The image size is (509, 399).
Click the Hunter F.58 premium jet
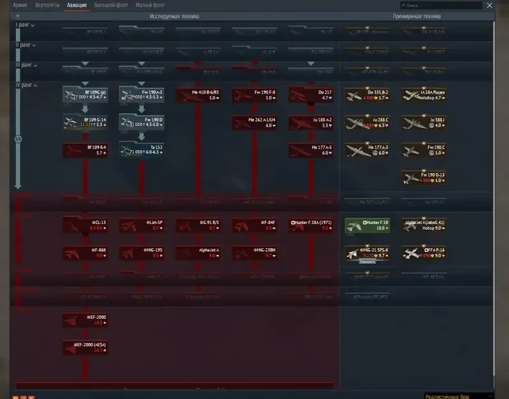368,225
